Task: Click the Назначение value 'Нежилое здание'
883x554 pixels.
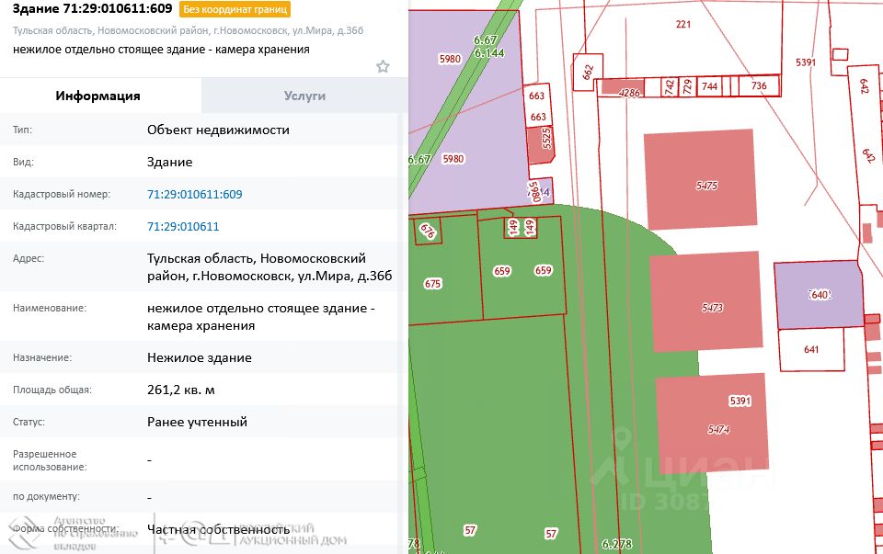Action: [x=200, y=357]
